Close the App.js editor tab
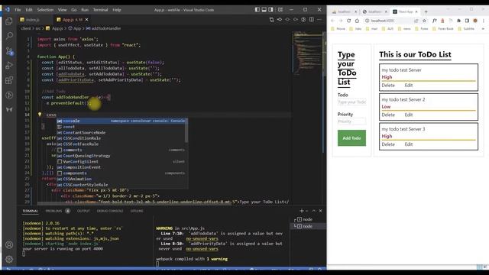 click(86, 20)
